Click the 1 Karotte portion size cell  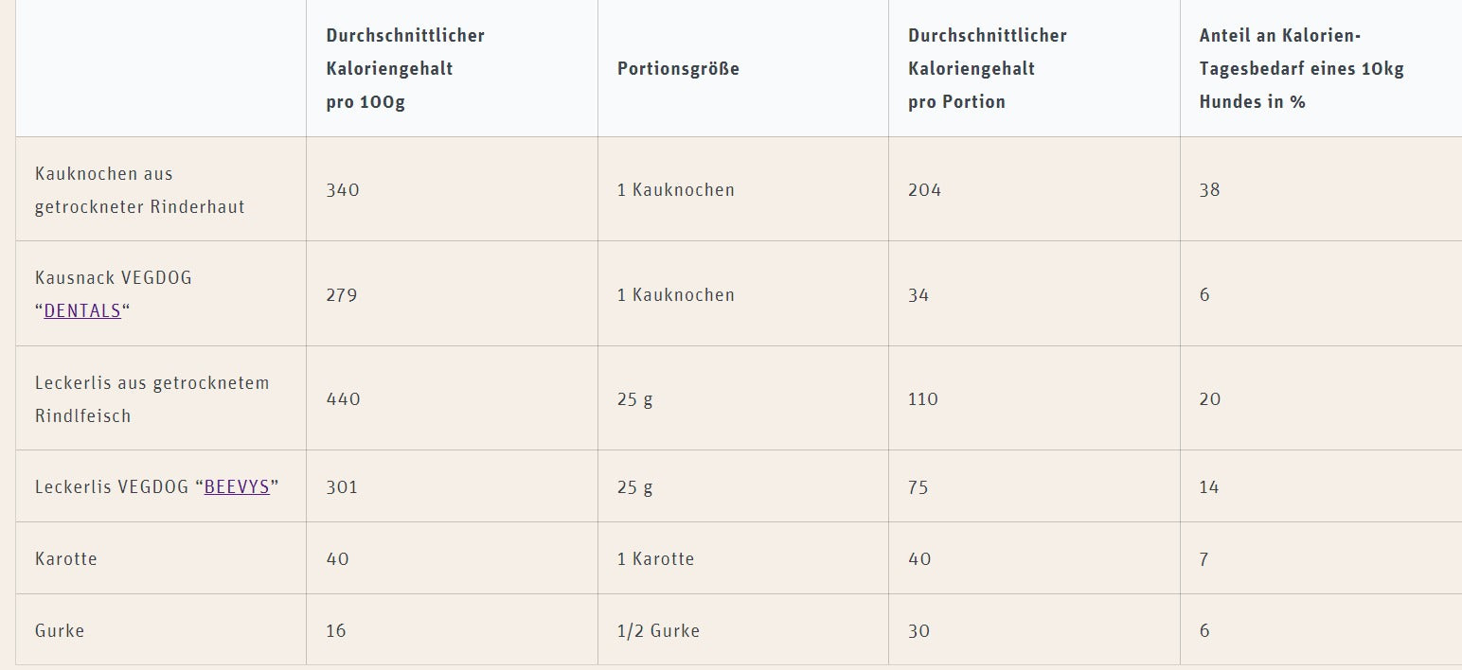coord(655,559)
